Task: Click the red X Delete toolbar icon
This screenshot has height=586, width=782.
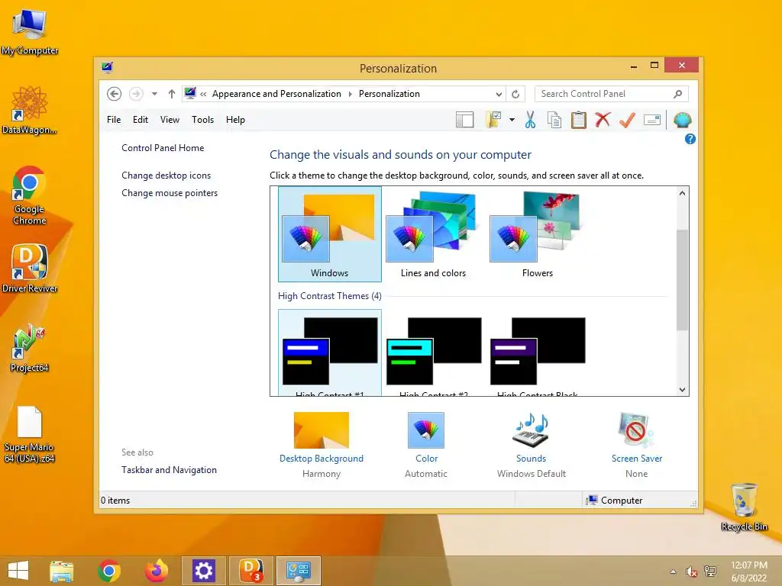Action: click(x=603, y=120)
